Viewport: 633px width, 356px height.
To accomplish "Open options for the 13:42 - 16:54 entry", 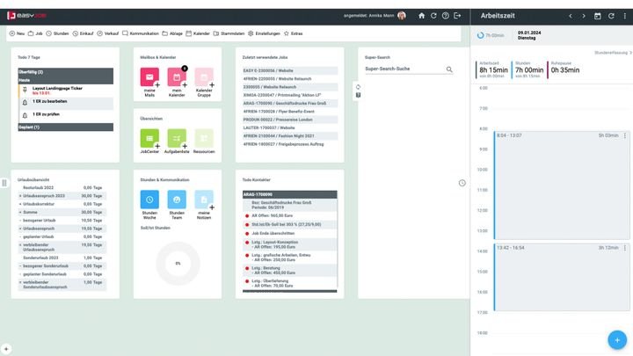I will [625, 248].
